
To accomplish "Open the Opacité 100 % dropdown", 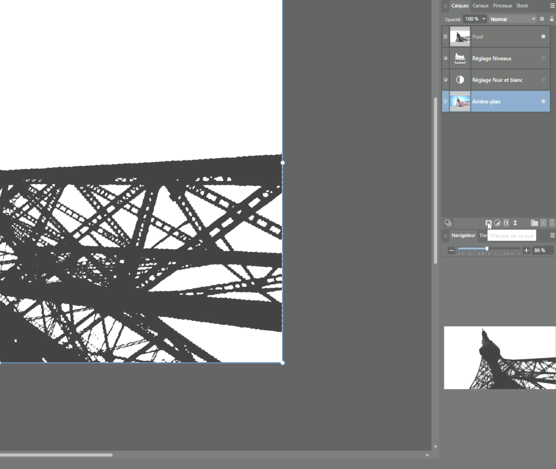I will (x=475, y=19).
